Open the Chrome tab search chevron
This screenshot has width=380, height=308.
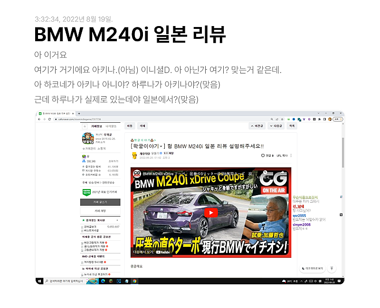(x=318, y=113)
